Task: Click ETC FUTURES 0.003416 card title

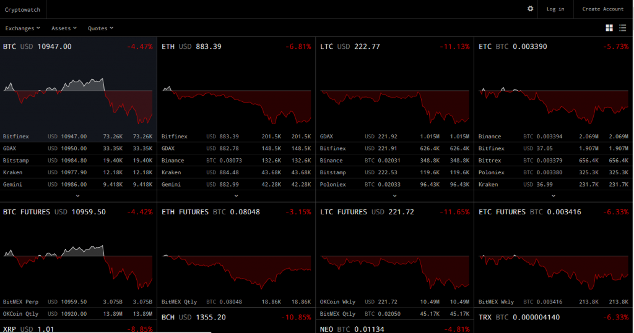Action: tap(530, 212)
